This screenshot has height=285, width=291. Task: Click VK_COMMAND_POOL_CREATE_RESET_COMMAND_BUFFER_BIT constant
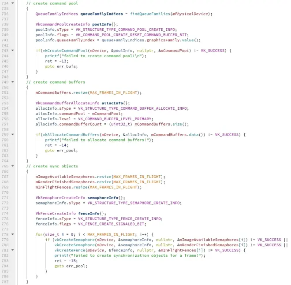click(x=131, y=35)
